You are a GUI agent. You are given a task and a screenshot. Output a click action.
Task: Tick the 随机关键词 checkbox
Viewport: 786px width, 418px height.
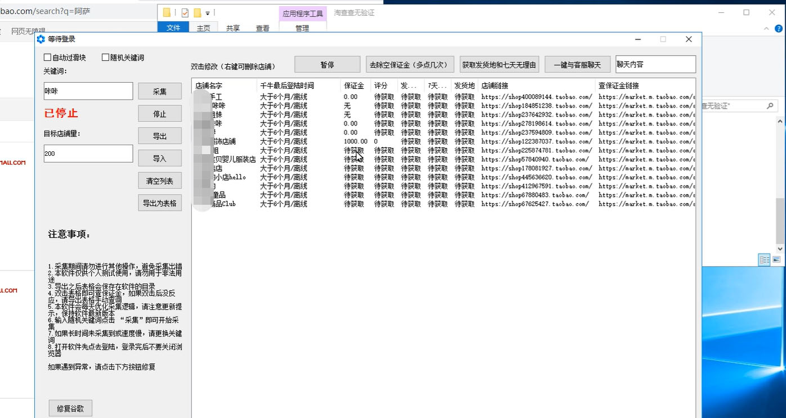coord(105,57)
